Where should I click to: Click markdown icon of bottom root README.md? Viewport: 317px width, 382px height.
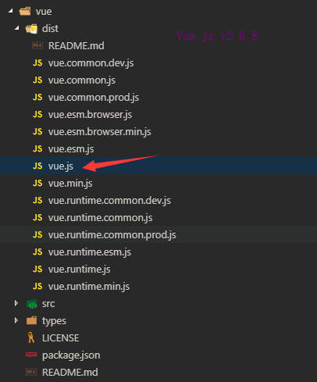[x=31, y=372]
